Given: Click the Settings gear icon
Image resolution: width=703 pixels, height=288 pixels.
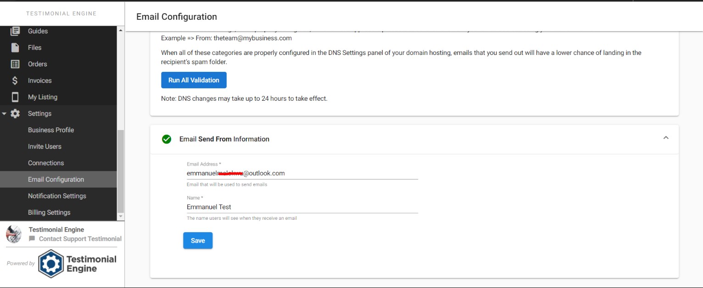Looking at the screenshot, I should tap(15, 114).
